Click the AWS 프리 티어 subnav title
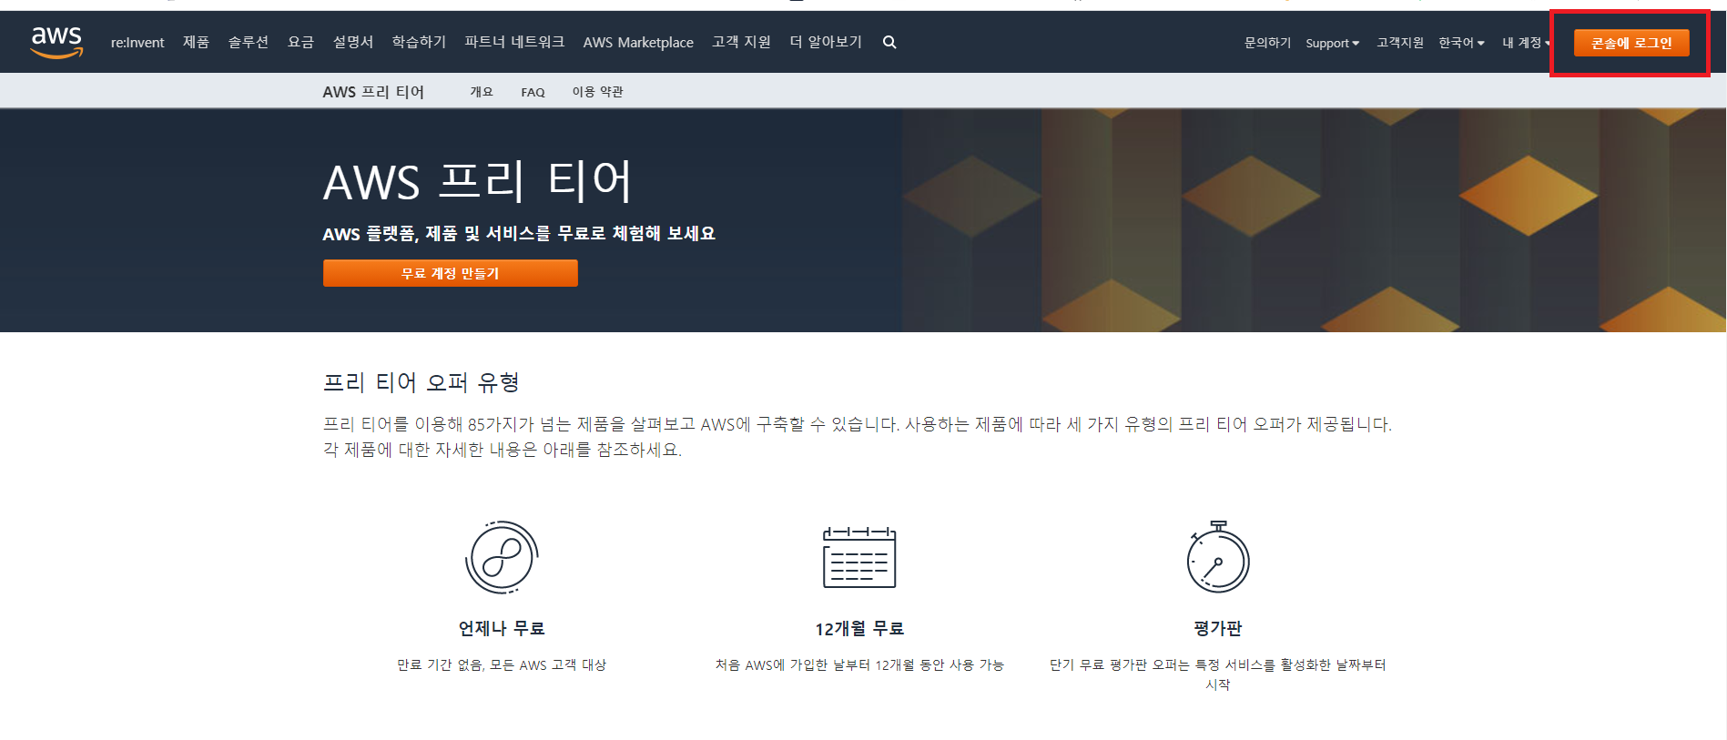The width and height of the screenshot is (1727, 740). 373,92
